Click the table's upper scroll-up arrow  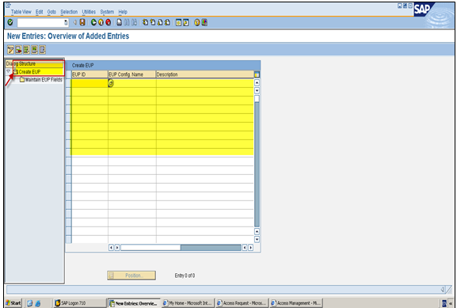coord(257,83)
